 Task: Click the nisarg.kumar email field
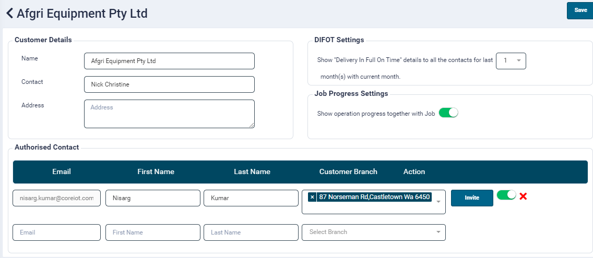coord(56,198)
